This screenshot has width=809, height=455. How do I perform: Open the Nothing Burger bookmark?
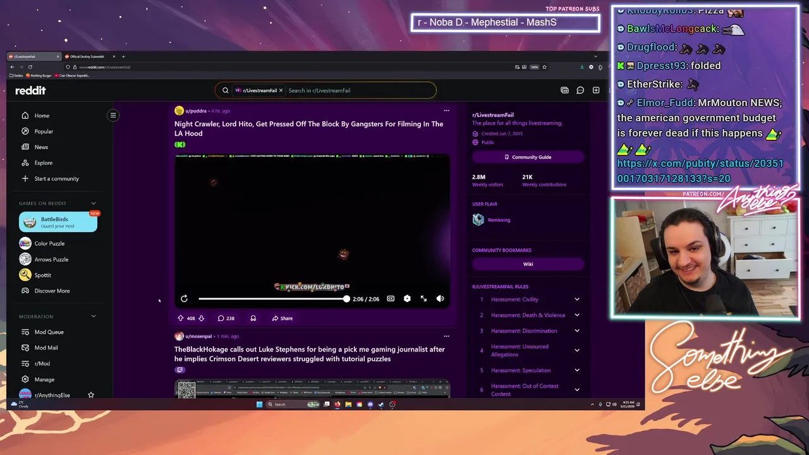click(39, 76)
